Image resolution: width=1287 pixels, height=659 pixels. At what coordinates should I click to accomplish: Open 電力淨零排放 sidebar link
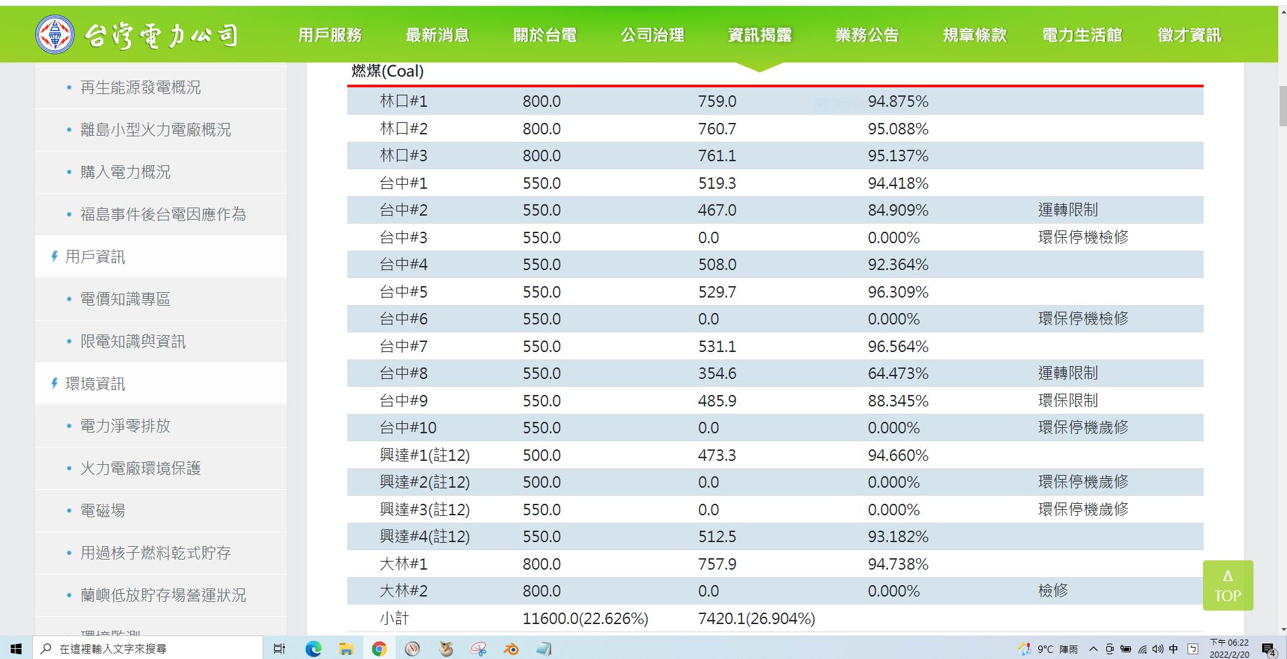(126, 426)
